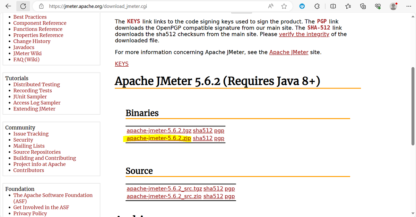Toggle Add this page to favorites star

[x=284, y=6]
